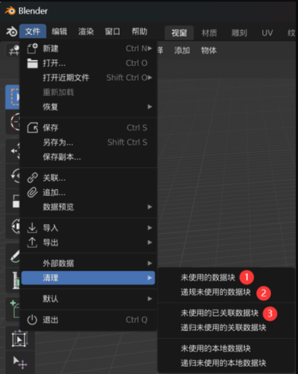Click the 追加 paperclip icon
Image resolution: width=298 pixels, height=374 pixels.
[x=33, y=192]
